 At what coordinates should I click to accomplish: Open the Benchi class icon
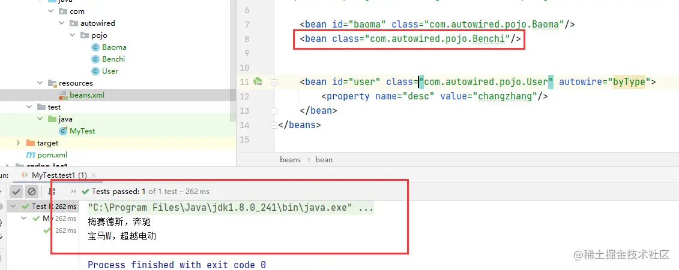point(95,59)
